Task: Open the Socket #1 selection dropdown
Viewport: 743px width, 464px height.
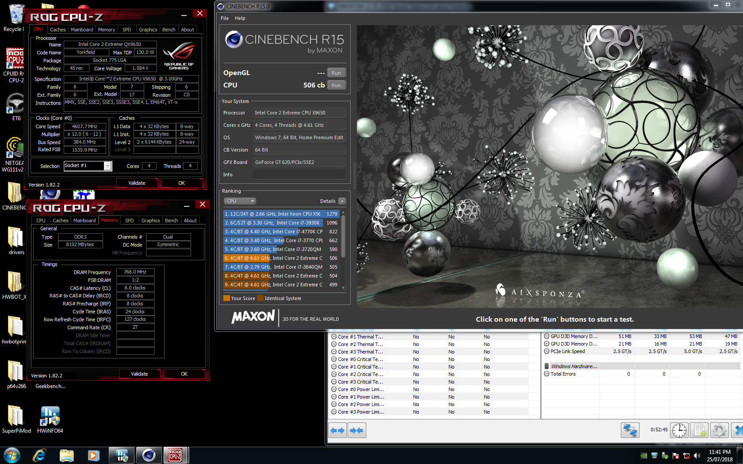Action: click(x=107, y=166)
